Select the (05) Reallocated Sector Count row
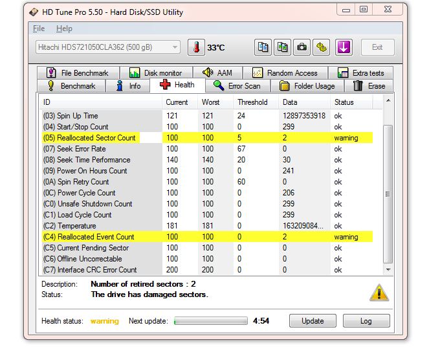This screenshot has height=354, width=429. coord(208,138)
